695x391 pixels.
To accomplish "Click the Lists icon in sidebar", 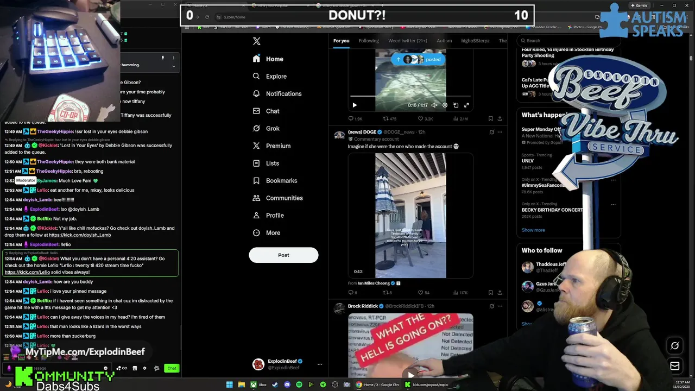I will [x=256, y=163].
